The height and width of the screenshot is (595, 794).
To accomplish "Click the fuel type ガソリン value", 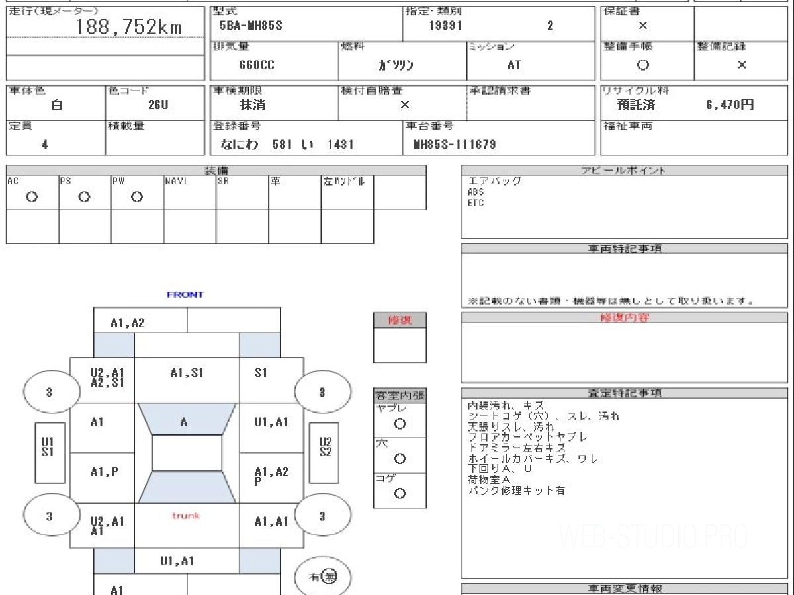I will (x=396, y=65).
